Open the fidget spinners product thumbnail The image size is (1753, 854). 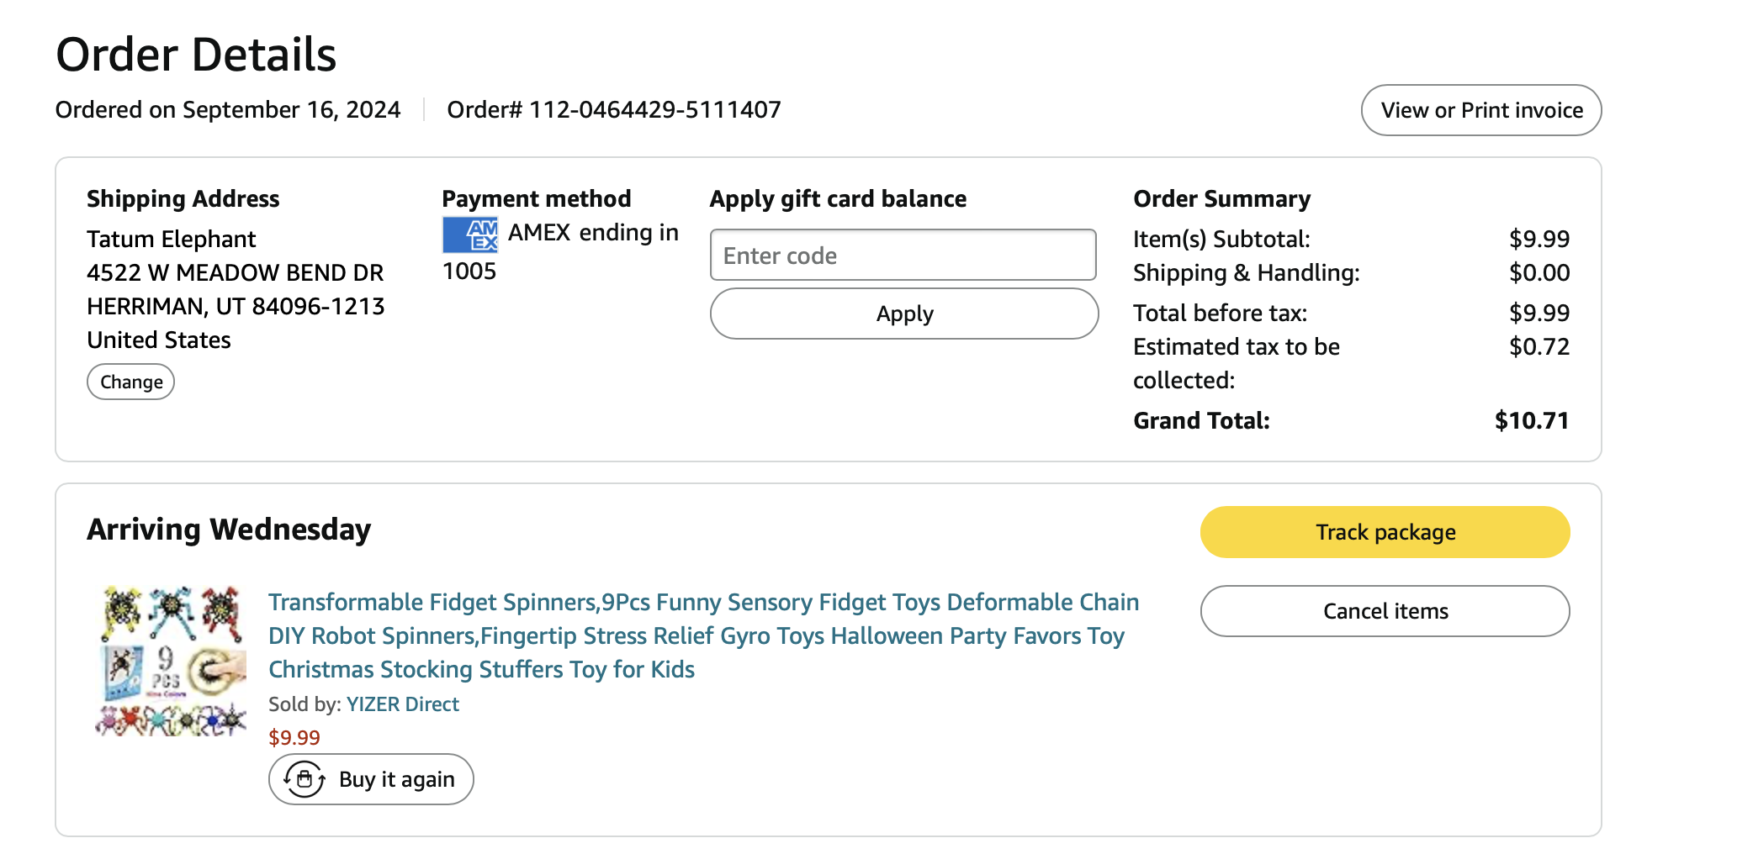(172, 661)
